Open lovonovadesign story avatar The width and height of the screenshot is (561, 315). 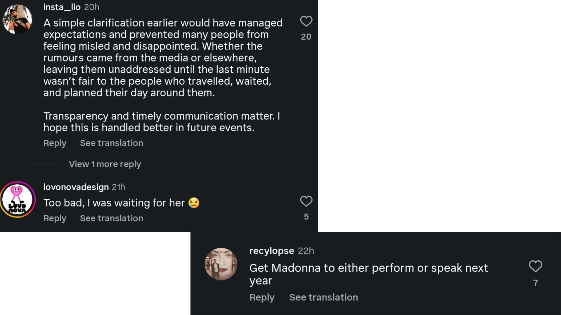click(18, 199)
